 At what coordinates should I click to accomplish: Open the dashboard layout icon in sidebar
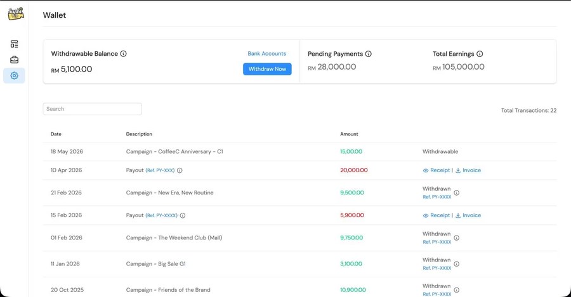pyautogui.click(x=14, y=44)
